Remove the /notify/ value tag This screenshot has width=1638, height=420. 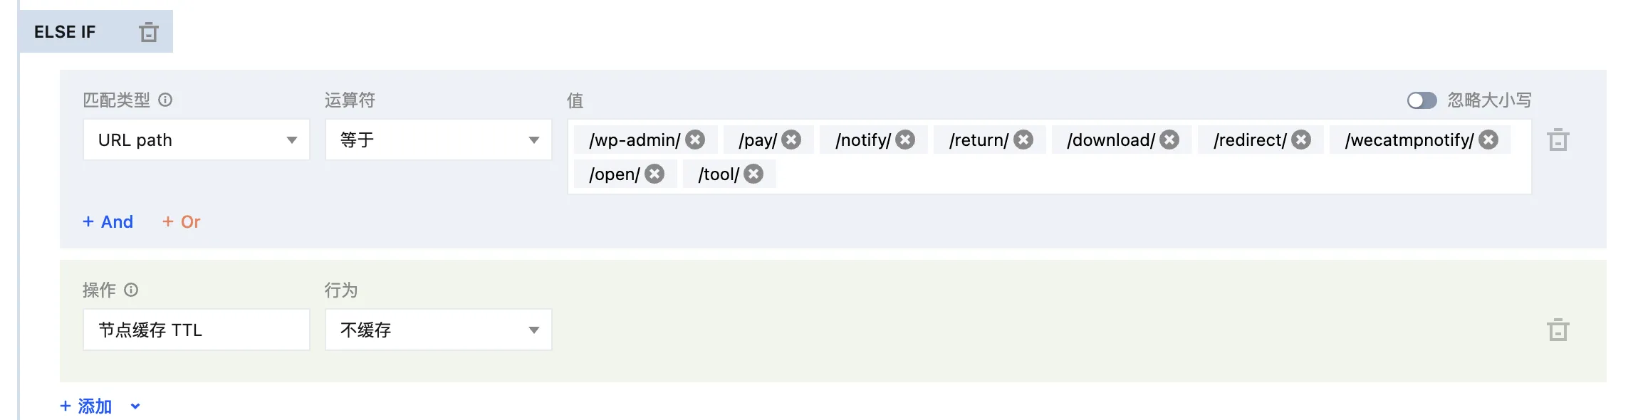(905, 140)
